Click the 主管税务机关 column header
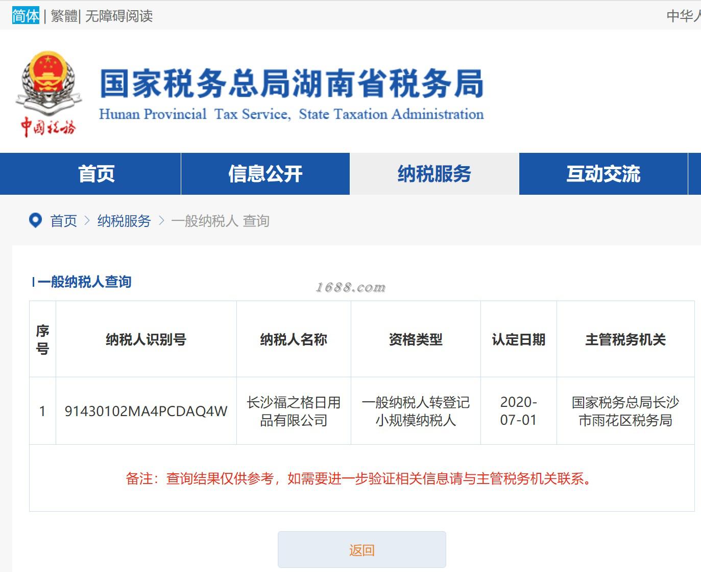The height and width of the screenshot is (572, 701). coord(625,339)
